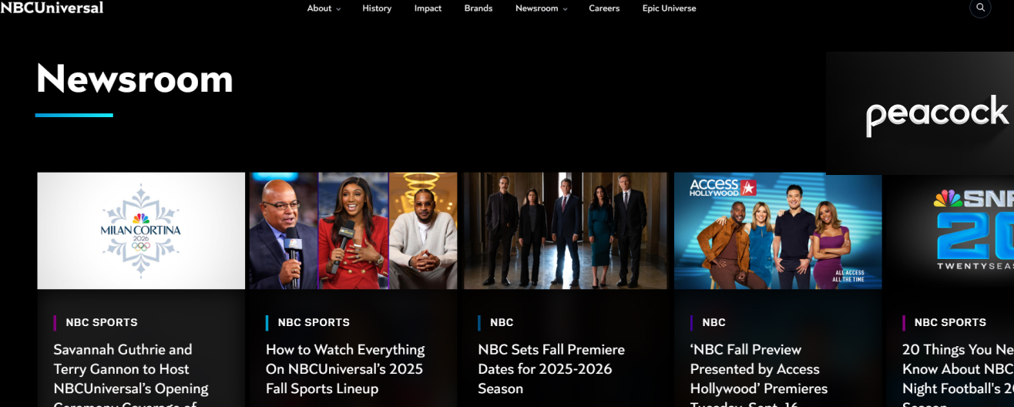
Task: Click the NBCUniversal logo
Action: 52,8
